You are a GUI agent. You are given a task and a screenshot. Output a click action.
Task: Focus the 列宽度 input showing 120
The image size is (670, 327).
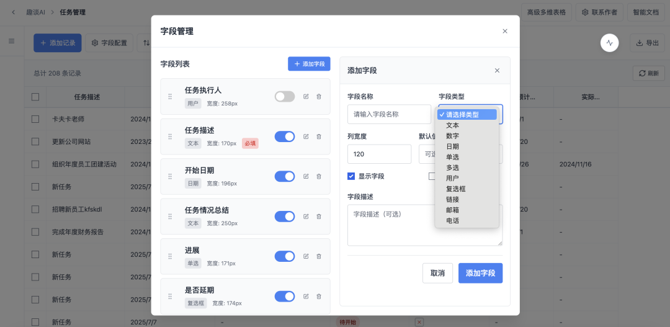[x=380, y=154]
